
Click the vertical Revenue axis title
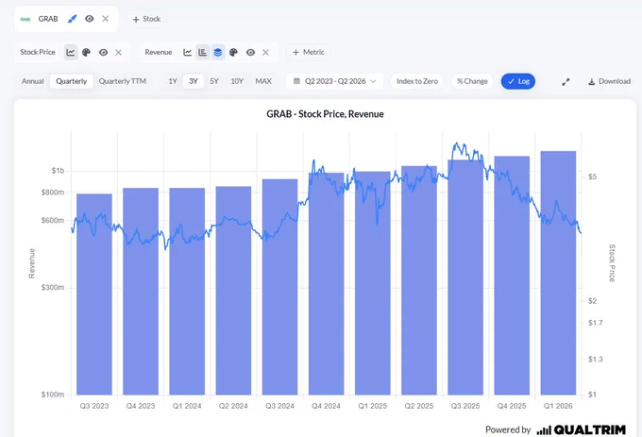(x=31, y=263)
